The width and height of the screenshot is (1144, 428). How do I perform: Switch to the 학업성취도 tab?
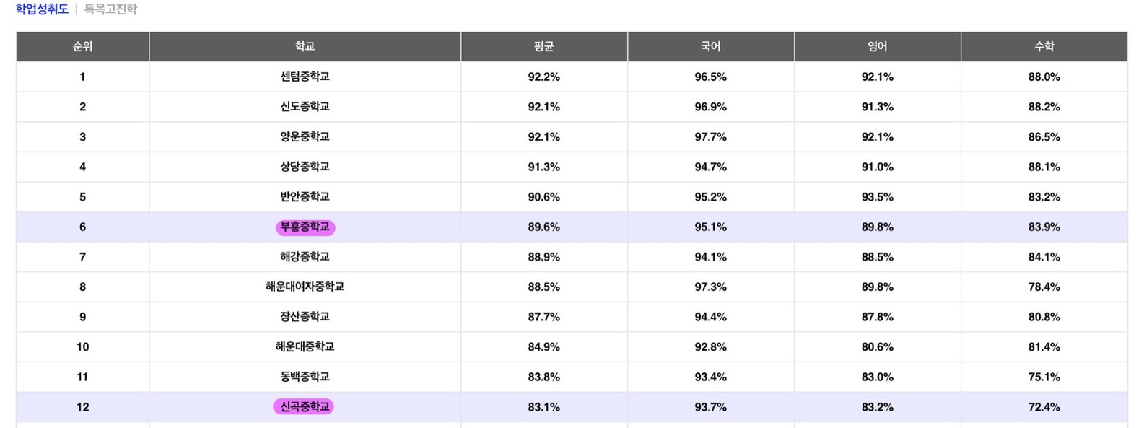(42, 9)
